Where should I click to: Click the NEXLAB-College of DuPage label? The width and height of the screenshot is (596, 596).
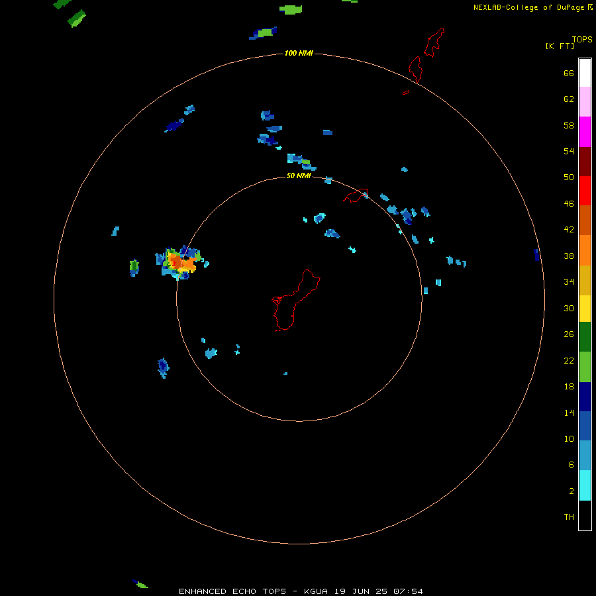(528, 7)
